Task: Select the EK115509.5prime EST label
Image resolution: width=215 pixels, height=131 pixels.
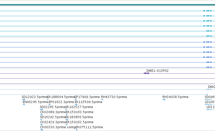Action: (x=88, y=102)
